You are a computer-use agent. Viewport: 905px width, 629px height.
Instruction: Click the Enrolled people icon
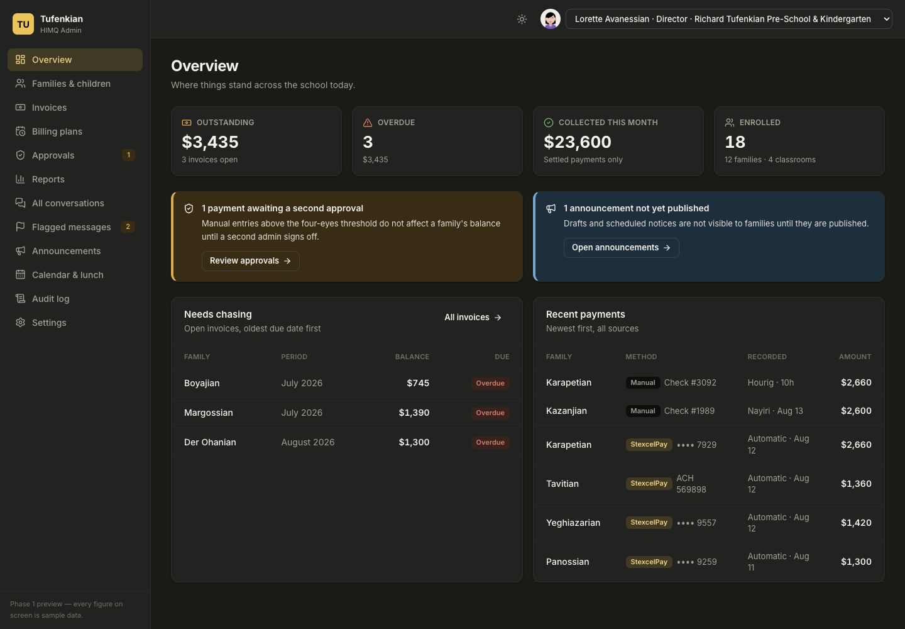pos(730,123)
